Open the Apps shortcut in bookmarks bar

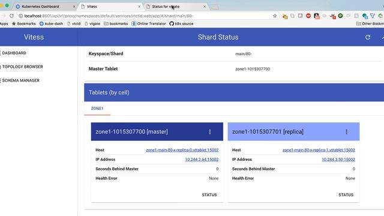[4, 24]
